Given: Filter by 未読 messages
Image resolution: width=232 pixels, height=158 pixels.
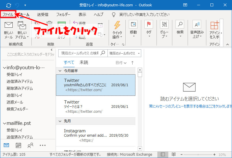Looking at the screenshot, I should pyautogui.click(x=84, y=62).
